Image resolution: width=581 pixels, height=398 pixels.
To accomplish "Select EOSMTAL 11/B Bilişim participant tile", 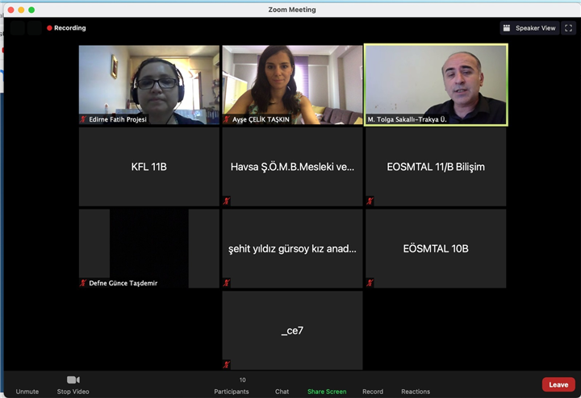I will 436,167.
